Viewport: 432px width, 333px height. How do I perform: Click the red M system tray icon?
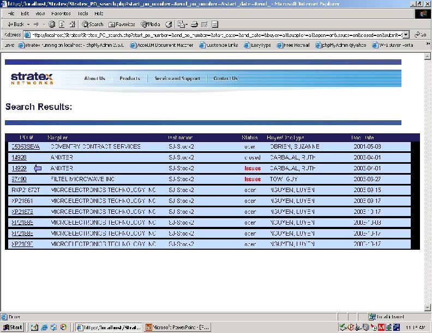pos(381,327)
